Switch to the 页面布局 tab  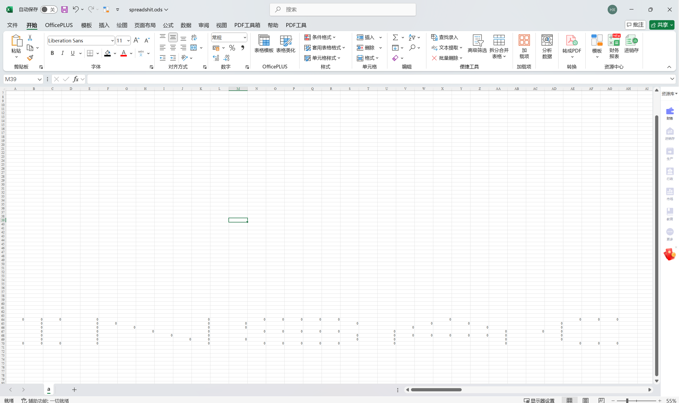click(145, 25)
